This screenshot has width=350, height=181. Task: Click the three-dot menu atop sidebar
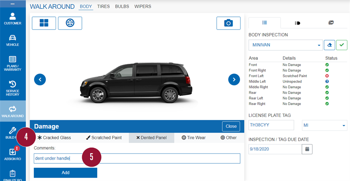tap(13, 4)
